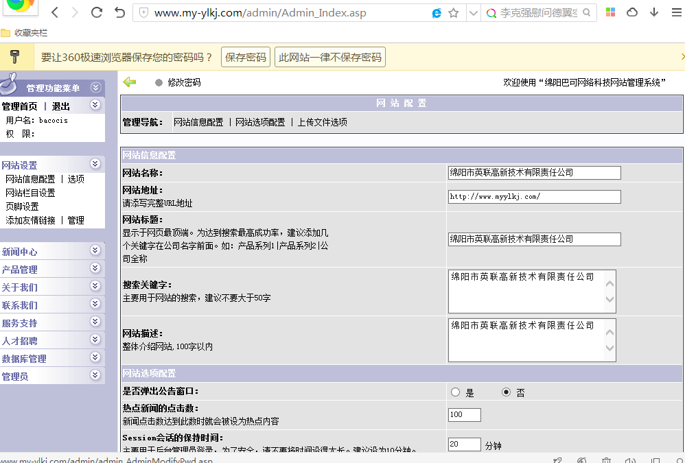This screenshot has width=685, height=463.
Task: Click 退出 to log out
Action: tap(60, 106)
